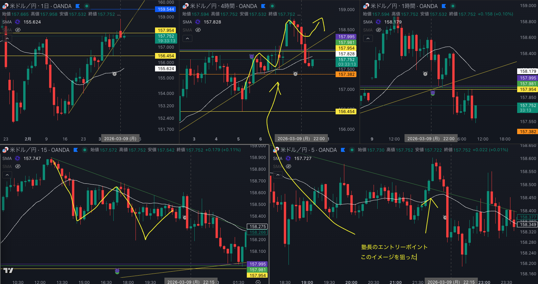This screenshot has width=538, height=284.
Task: Click the 米ドル/円 · 1日 · OANDA symbol title
Action: pos(40,6)
